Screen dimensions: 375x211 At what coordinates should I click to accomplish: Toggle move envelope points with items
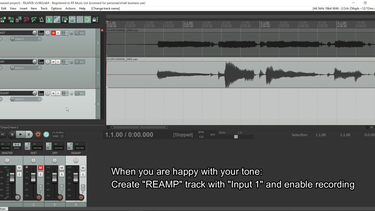(x=72, y=20)
